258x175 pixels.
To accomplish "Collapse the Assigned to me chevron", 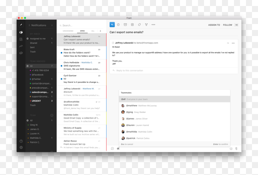I will coord(28,39).
